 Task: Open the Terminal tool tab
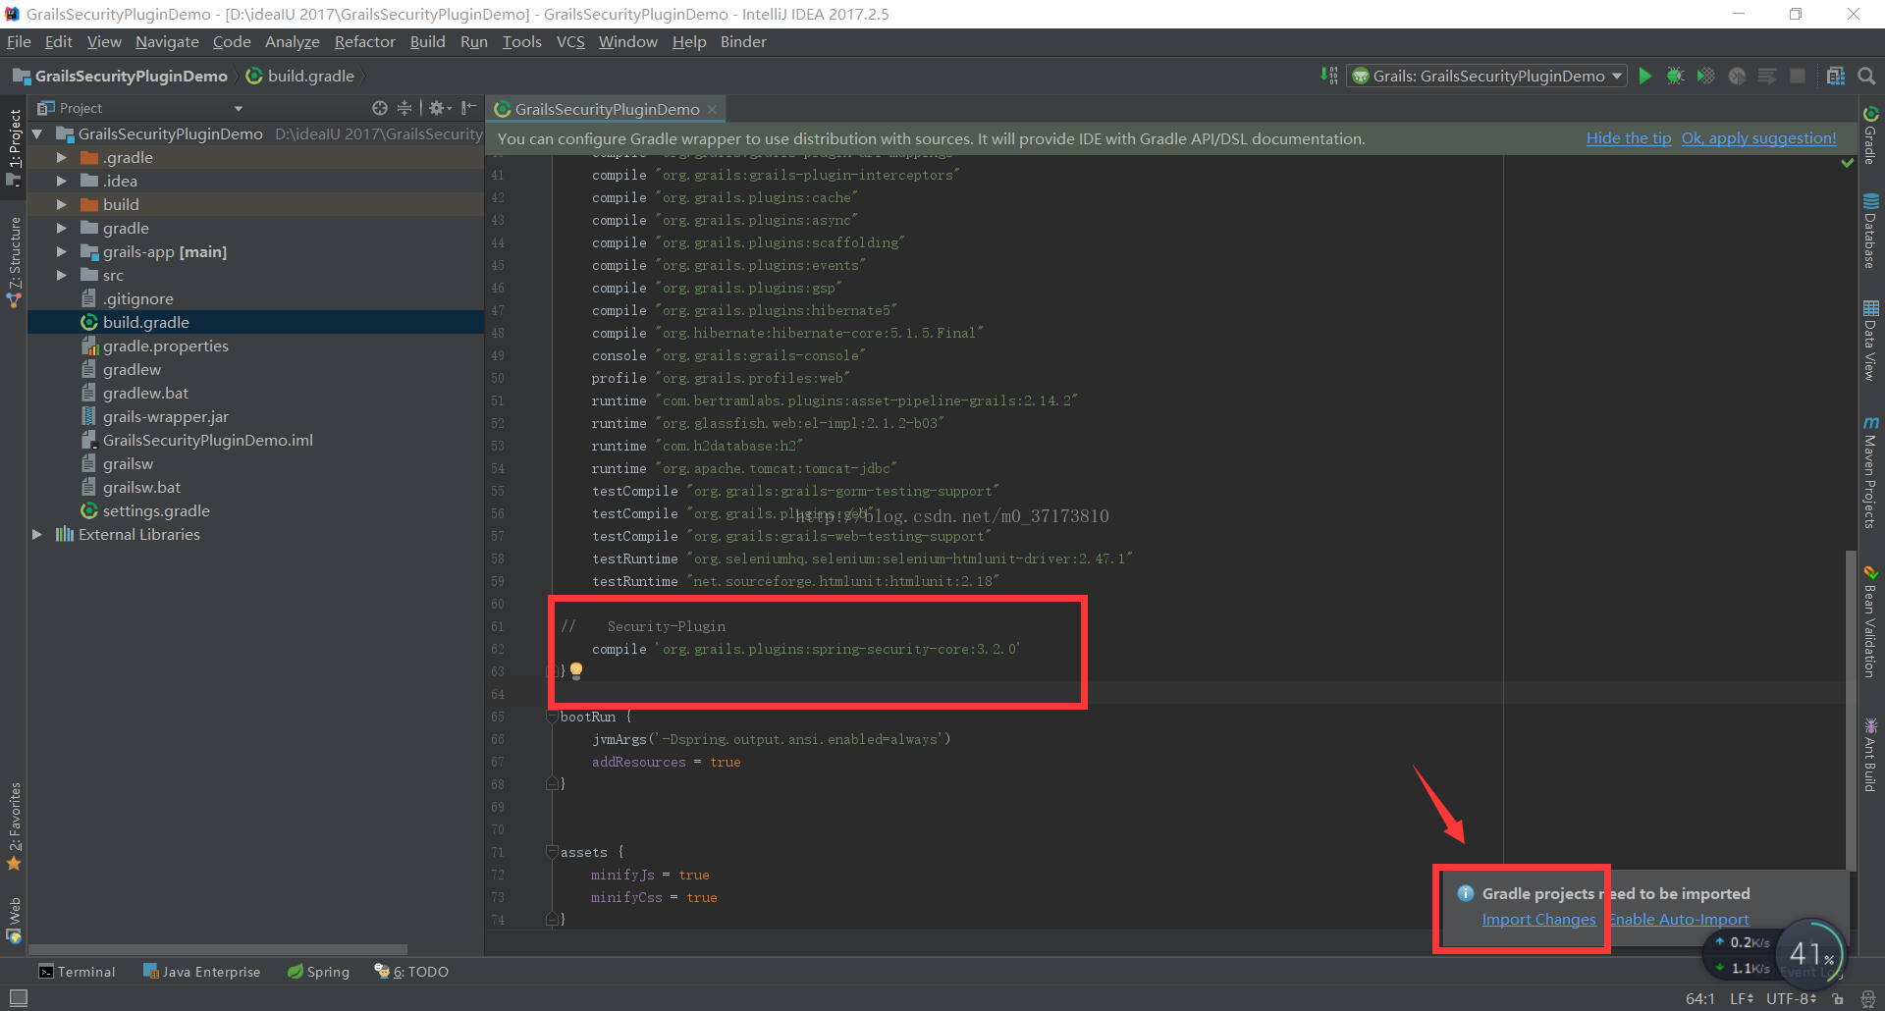click(x=77, y=972)
